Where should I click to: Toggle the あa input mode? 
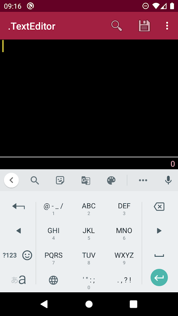(x=18, y=280)
